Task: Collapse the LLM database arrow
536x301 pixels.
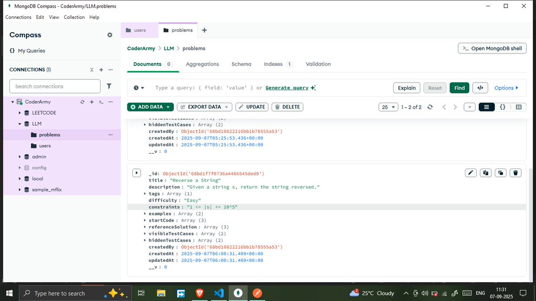Action: coord(20,124)
